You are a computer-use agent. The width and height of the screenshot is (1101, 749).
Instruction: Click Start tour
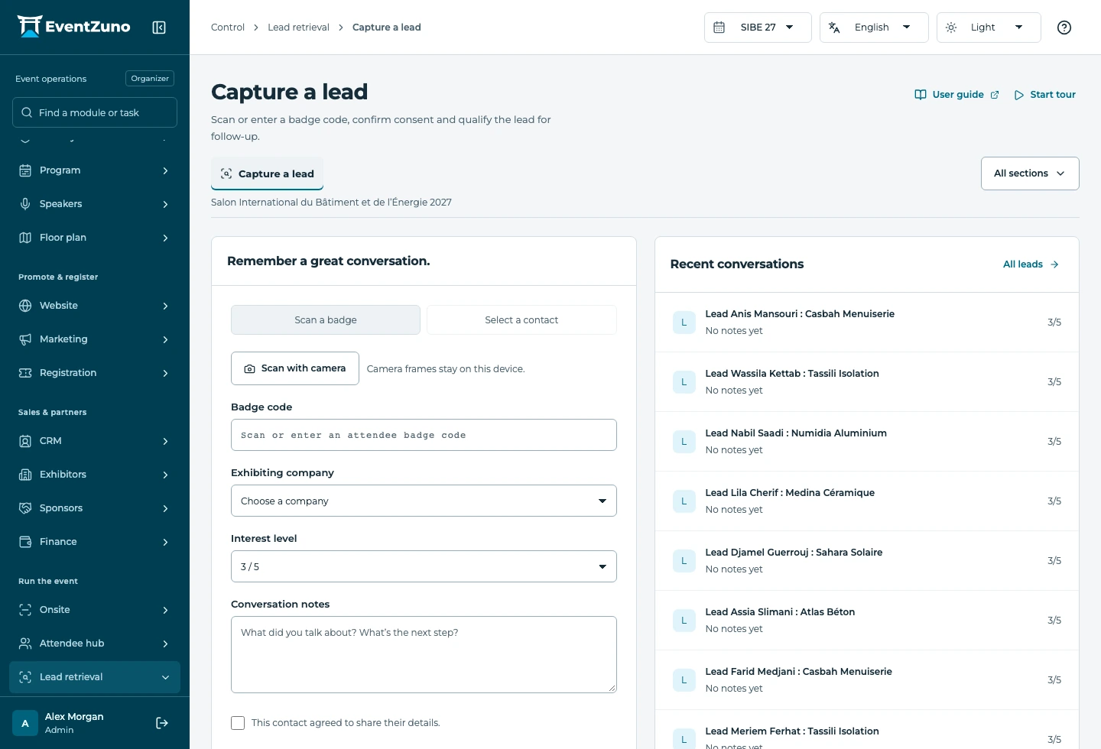[x=1045, y=95]
